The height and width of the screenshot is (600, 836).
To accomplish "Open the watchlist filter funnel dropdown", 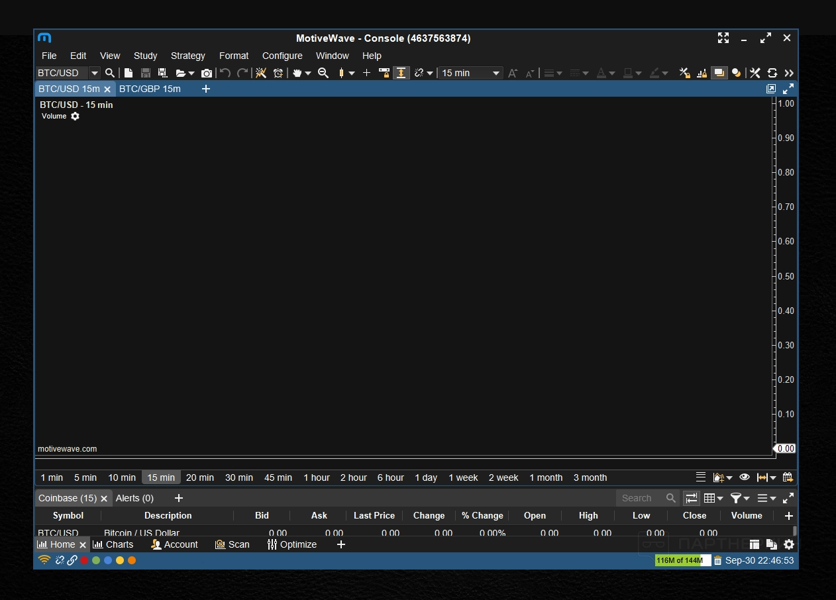I will (x=739, y=498).
